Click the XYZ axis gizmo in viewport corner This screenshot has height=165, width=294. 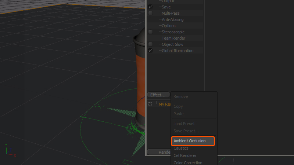click(9, 151)
